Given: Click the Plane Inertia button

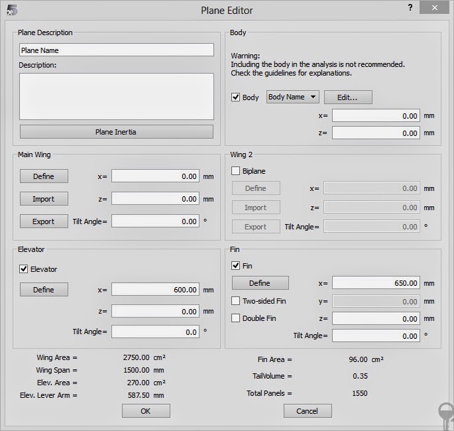Looking at the screenshot, I should pos(117,132).
